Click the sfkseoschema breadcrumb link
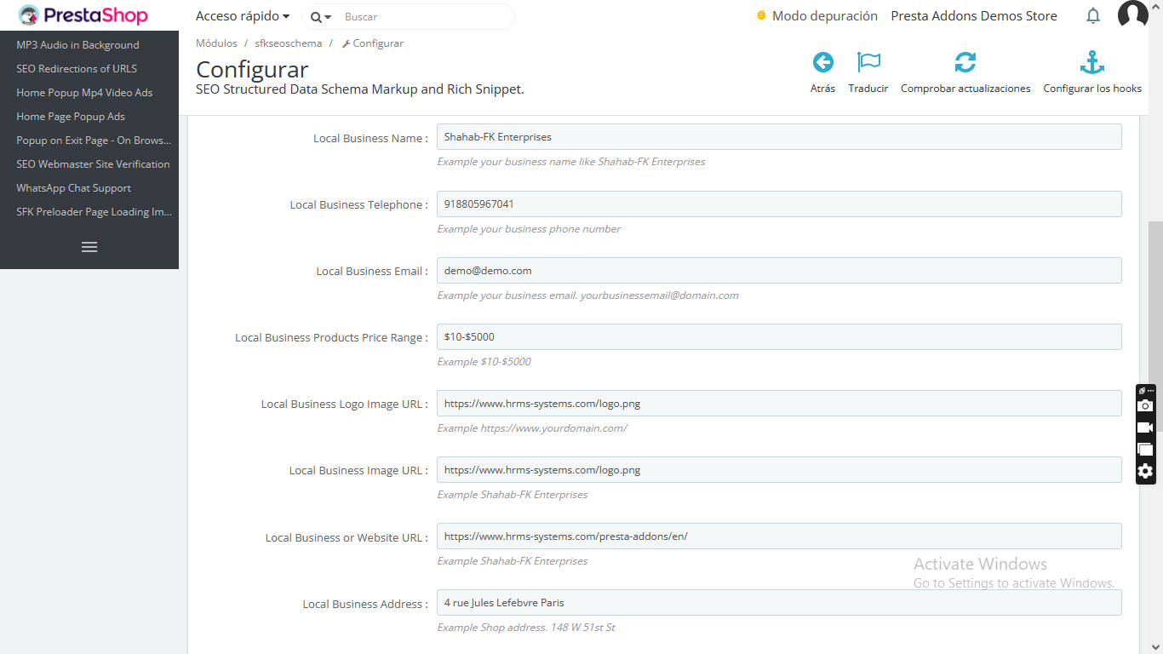1163x654 pixels. [x=289, y=43]
